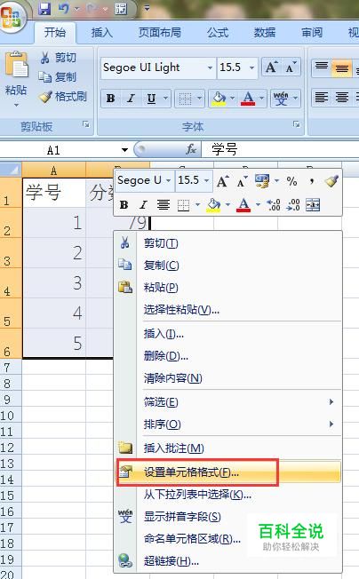Click the Select All corner button

11,170
